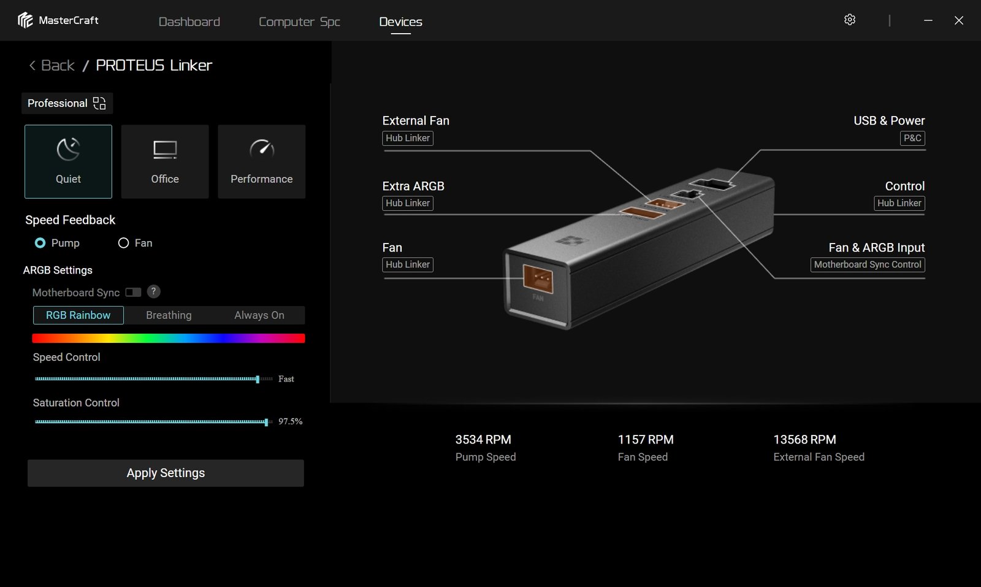Click the Back arrow chevron

32,66
